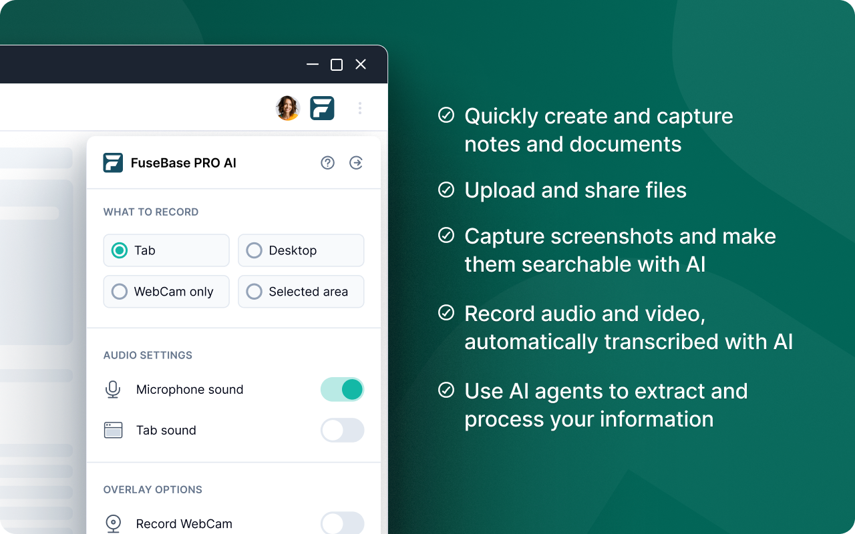Screen dimensions: 855x534
Task: Disable the Microphone sound toggle
Action: [x=342, y=389]
